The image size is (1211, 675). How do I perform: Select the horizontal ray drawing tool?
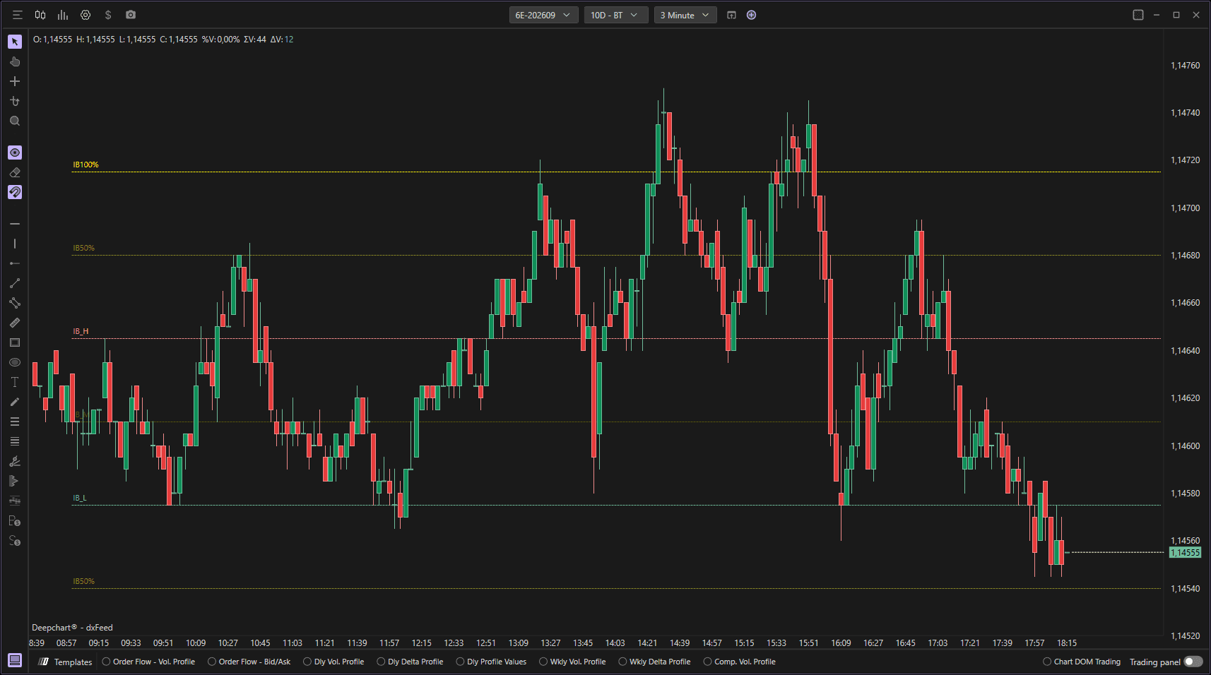click(x=15, y=263)
